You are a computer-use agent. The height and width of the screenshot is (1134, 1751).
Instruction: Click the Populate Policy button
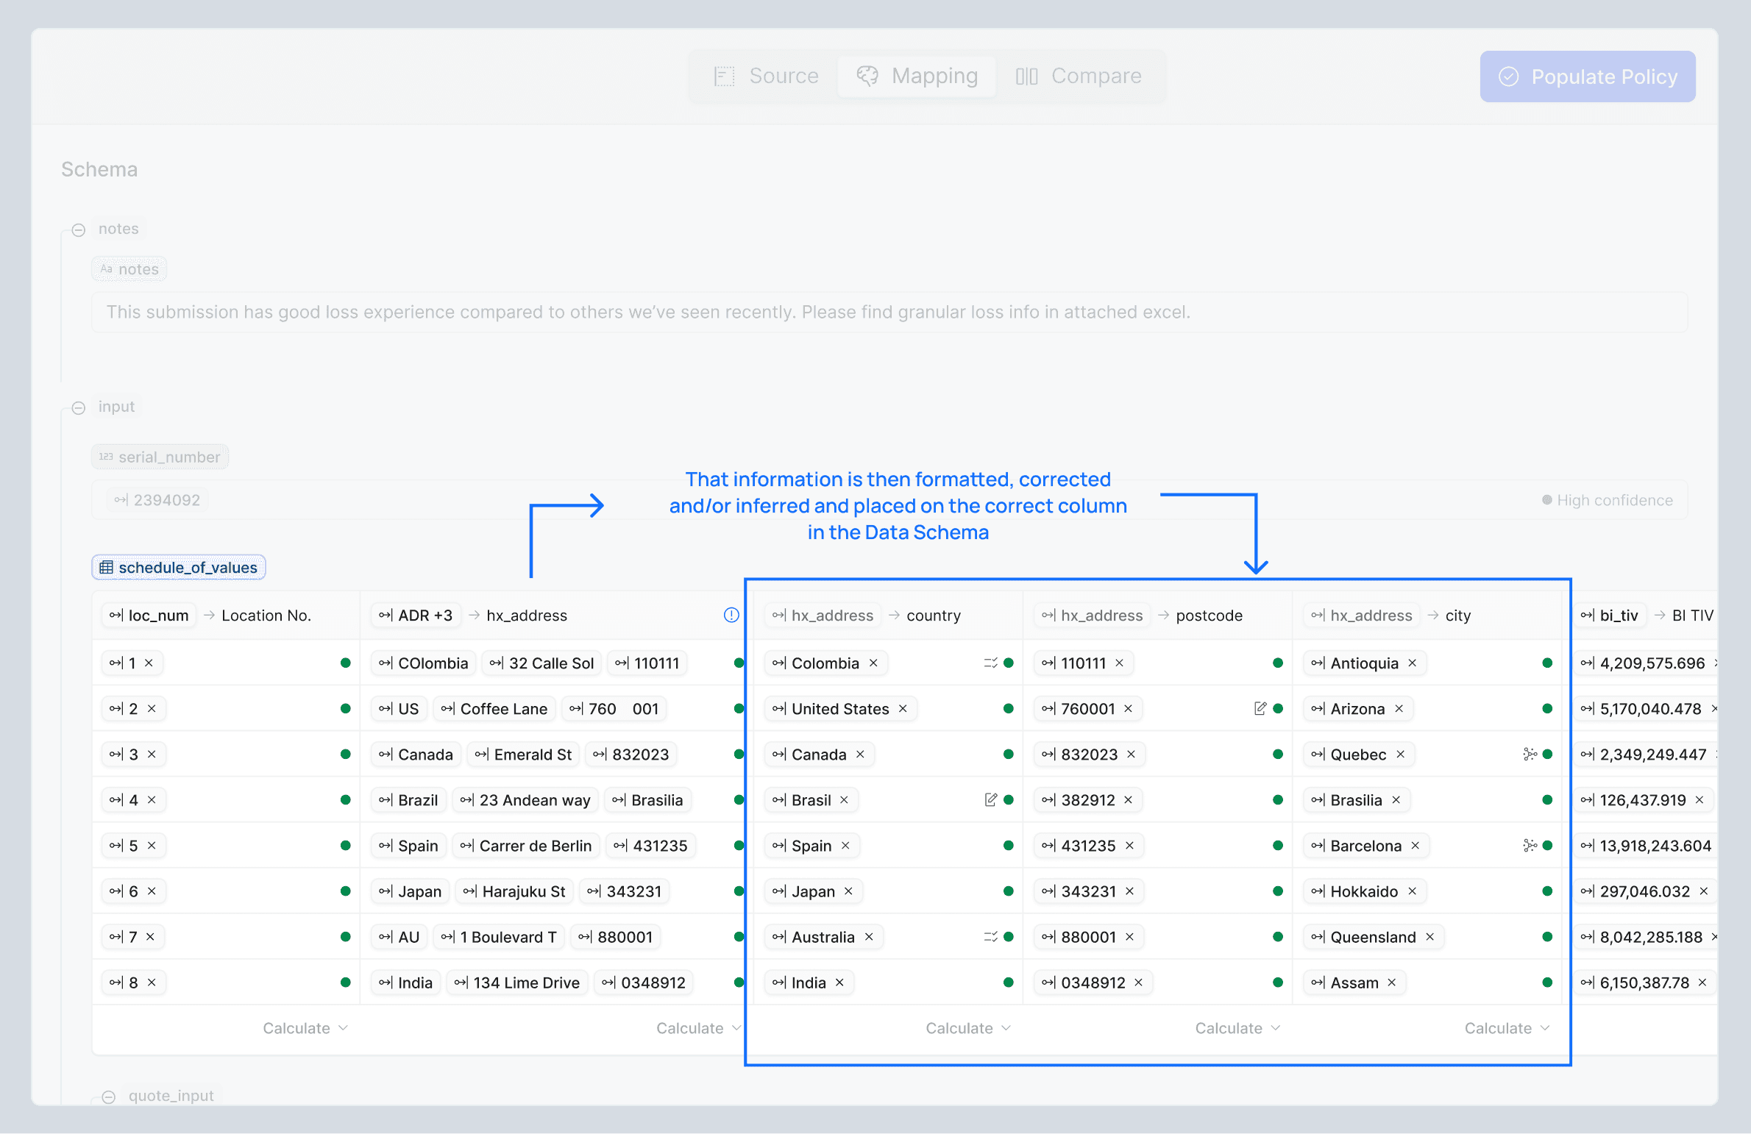[x=1587, y=76]
